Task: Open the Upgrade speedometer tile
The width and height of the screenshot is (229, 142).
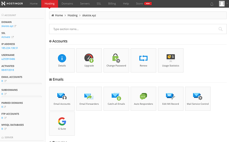Action: (89, 60)
